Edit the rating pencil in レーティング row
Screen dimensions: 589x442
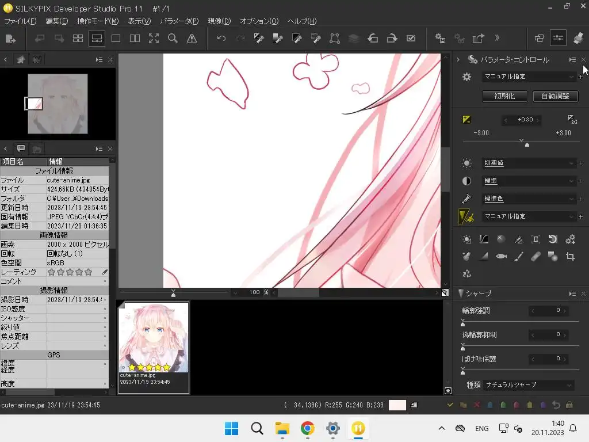(105, 272)
